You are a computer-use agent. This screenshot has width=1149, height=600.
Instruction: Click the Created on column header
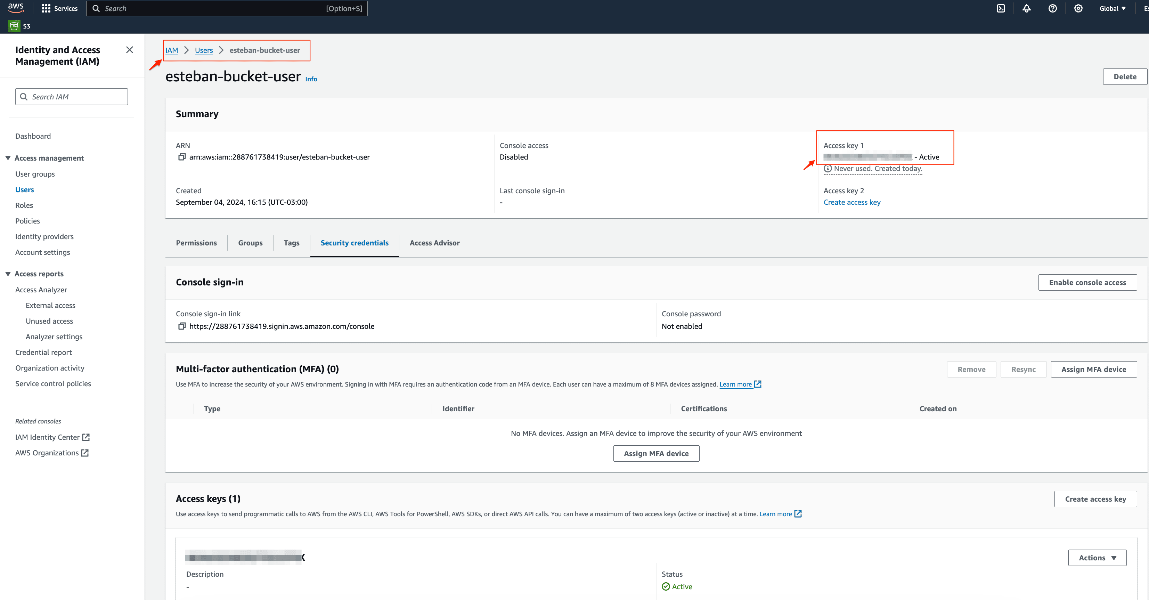pyautogui.click(x=938, y=408)
